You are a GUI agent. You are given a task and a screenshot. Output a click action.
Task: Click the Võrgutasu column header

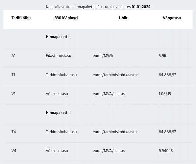172,18
